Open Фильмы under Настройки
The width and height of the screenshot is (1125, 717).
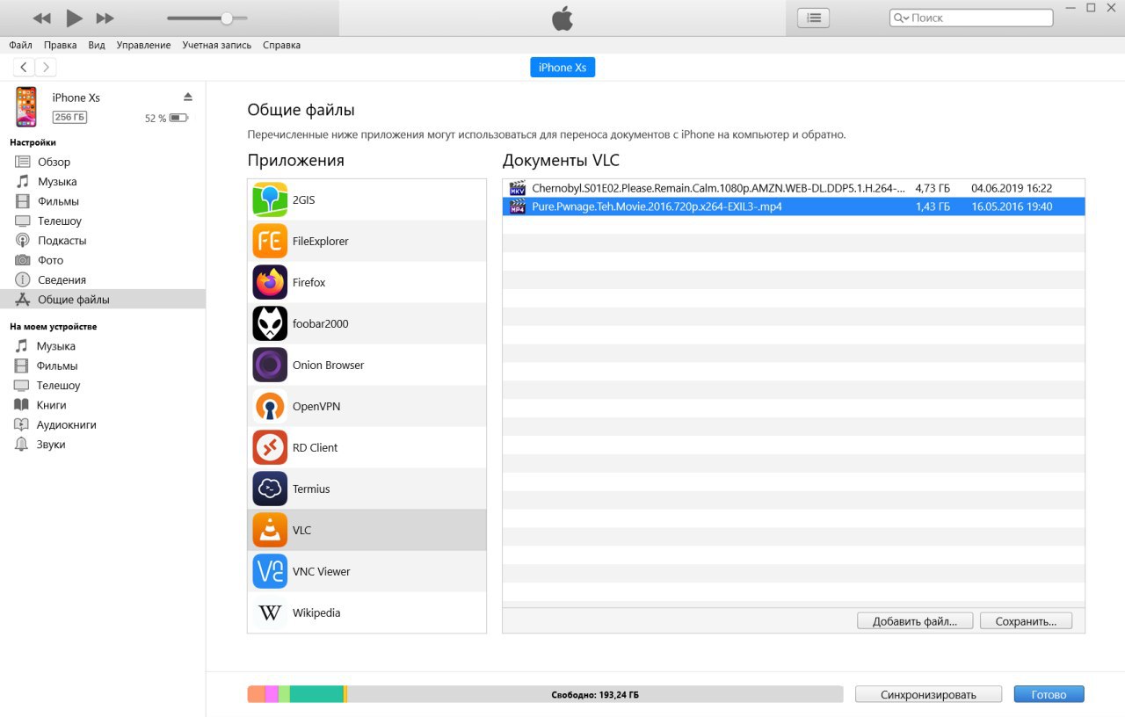coord(103,201)
